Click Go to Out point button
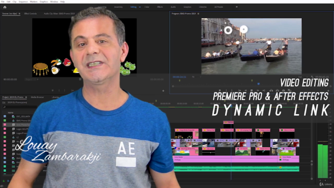Screen dimensions: 334x188 click(x=264, y=90)
